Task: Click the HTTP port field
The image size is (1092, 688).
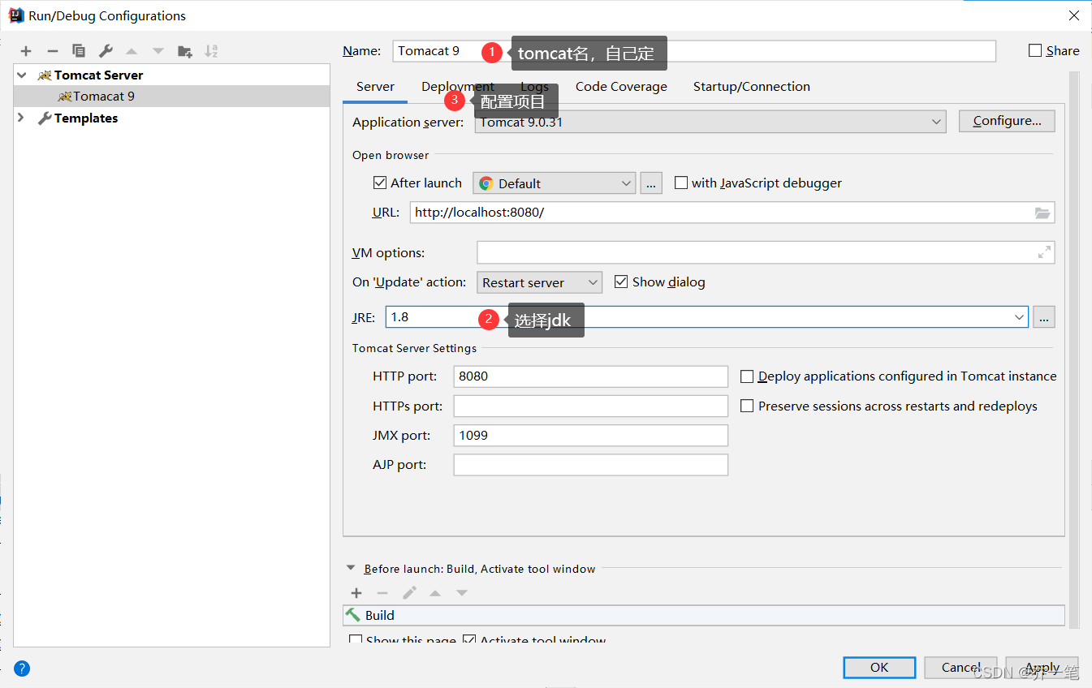Action: coord(591,376)
